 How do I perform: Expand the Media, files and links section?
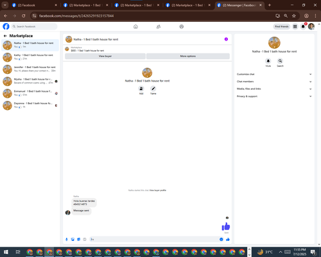(274, 89)
